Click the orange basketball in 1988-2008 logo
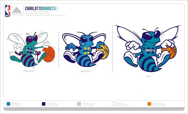The image size is (188, 114). pos(49,54)
